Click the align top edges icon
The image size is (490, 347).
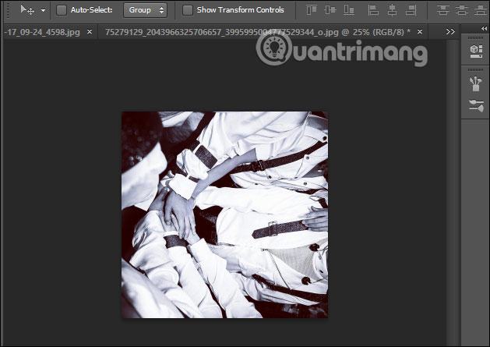pyautogui.click(x=312, y=10)
